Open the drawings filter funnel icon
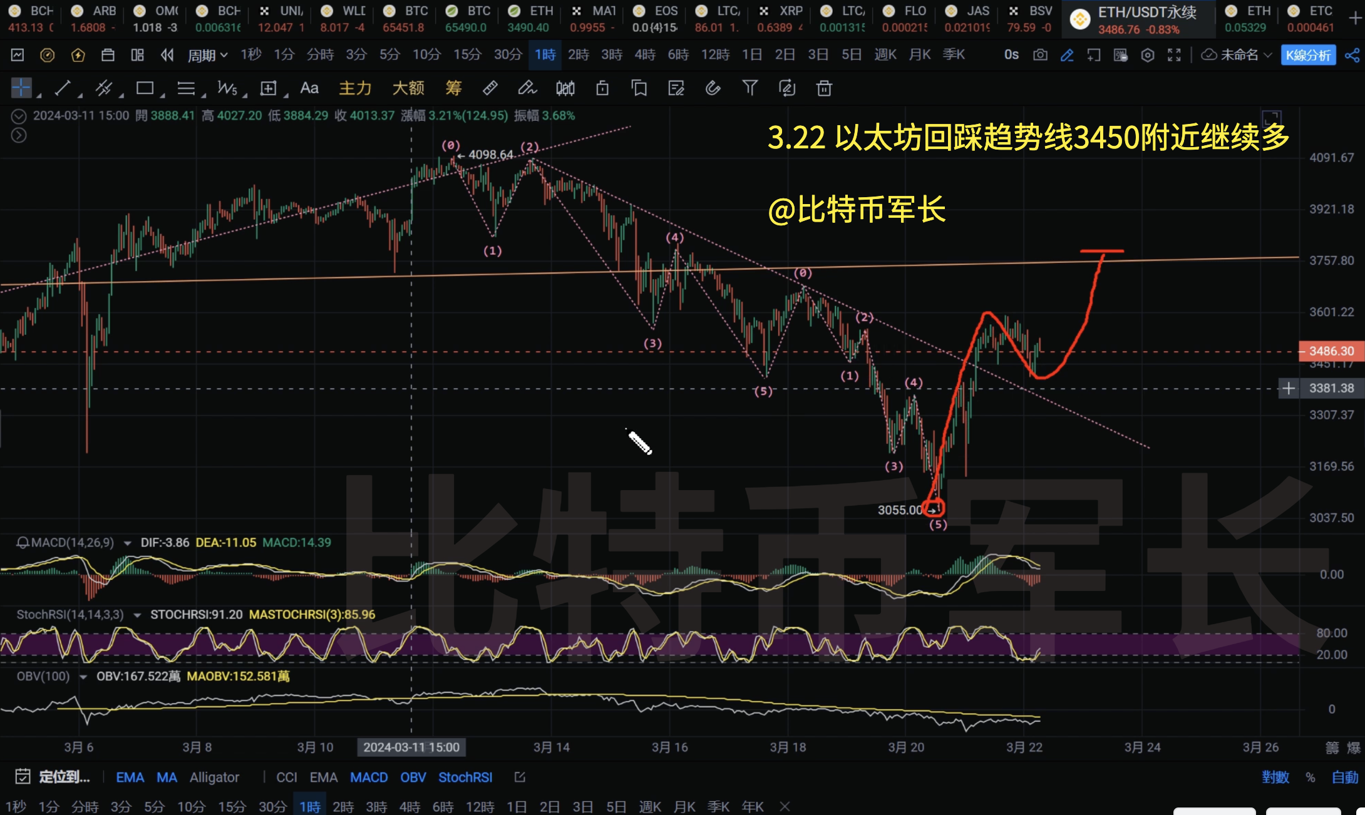This screenshot has height=815, width=1365. coord(751,88)
